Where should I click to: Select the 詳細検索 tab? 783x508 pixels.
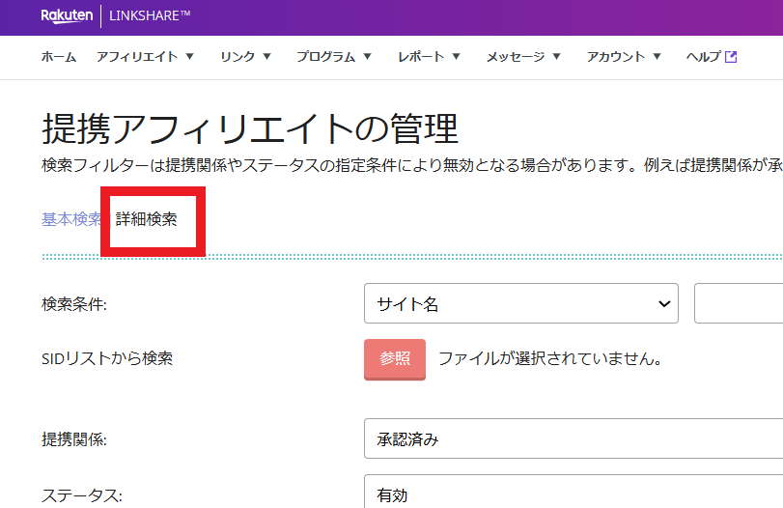(147, 218)
